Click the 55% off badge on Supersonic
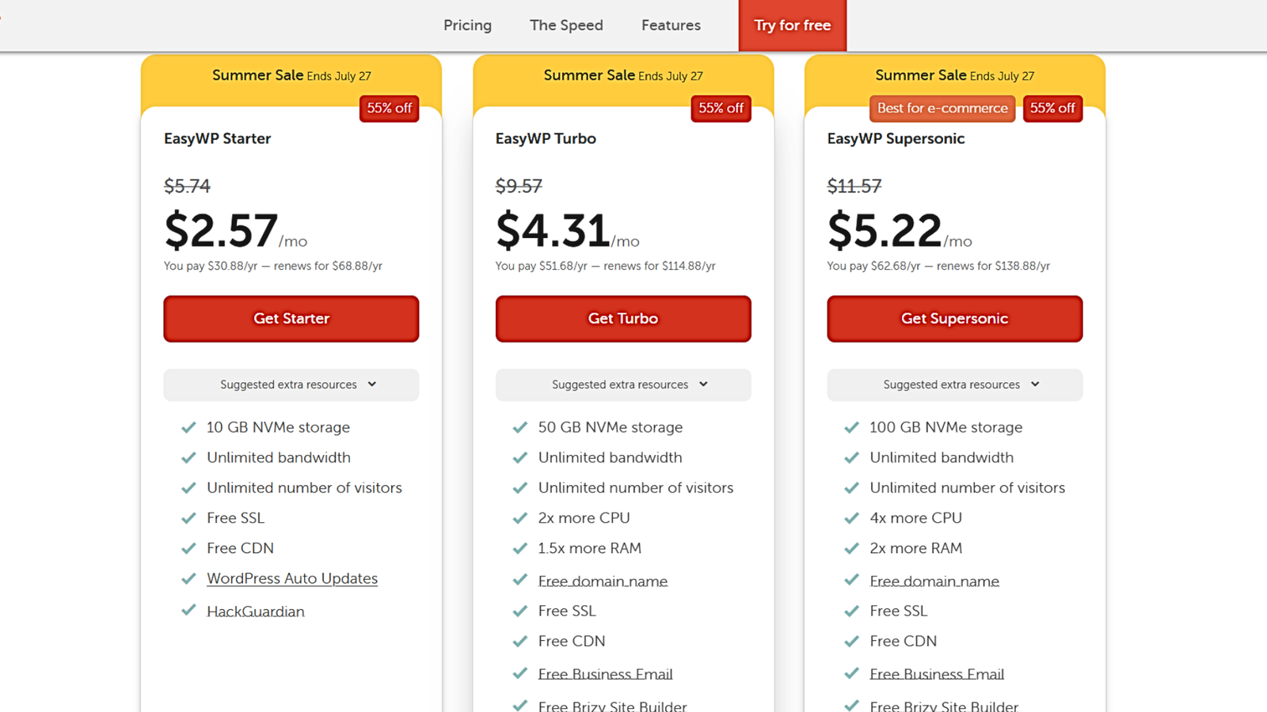 coord(1052,108)
